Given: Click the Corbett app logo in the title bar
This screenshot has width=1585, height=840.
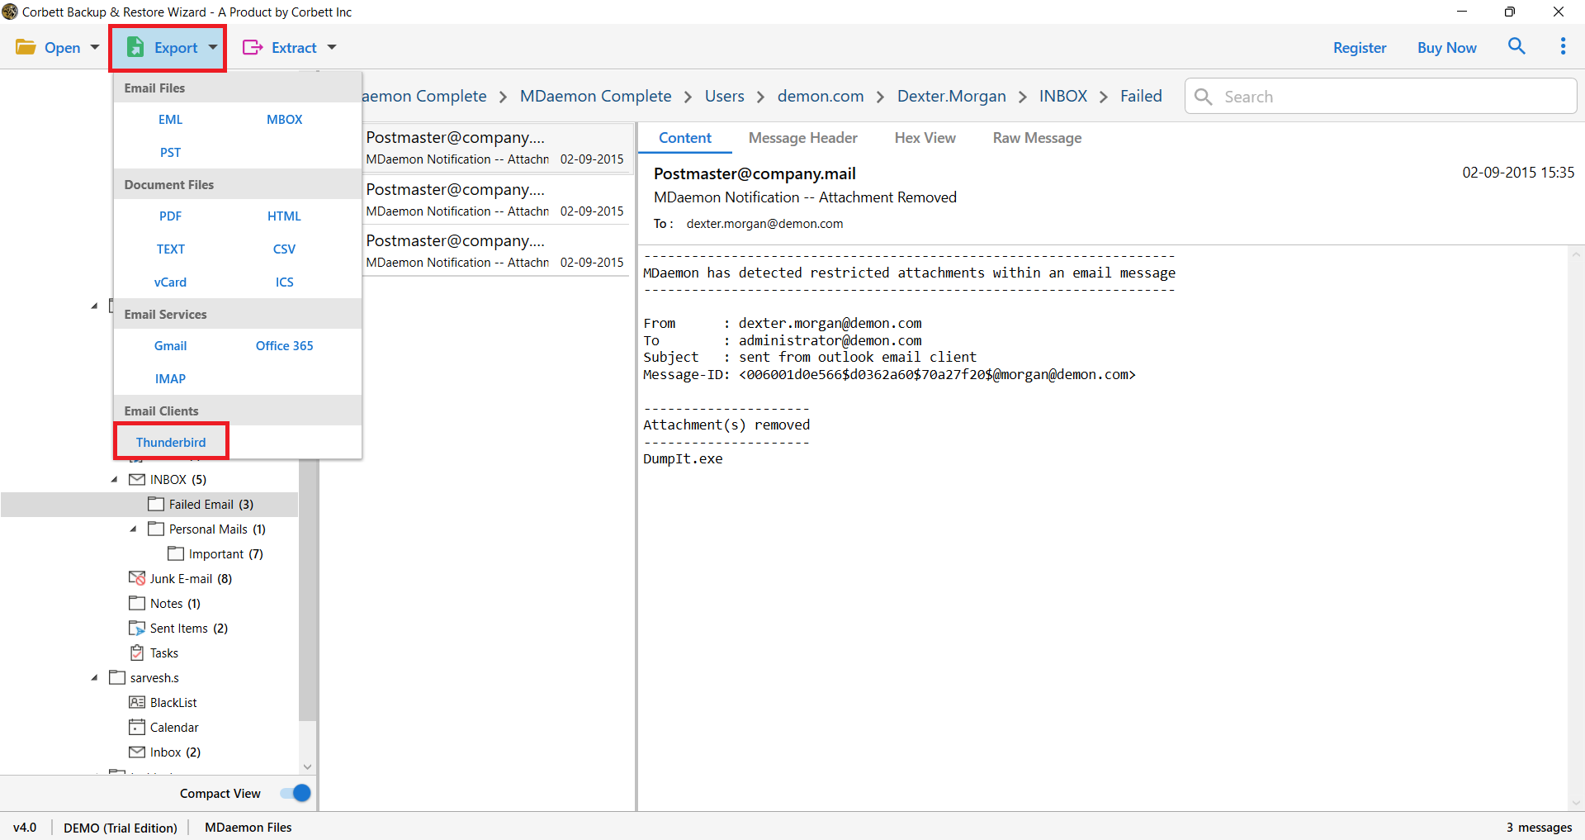Looking at the screenshot, I should tap(10, 12).
